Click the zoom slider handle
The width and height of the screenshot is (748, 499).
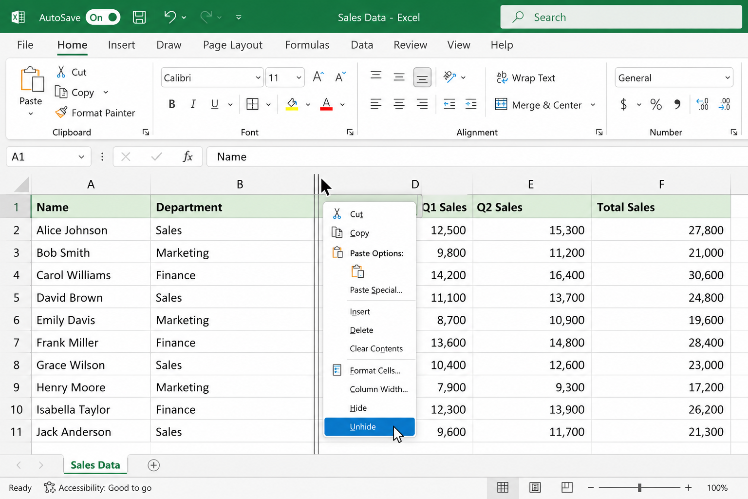(639, 487)
